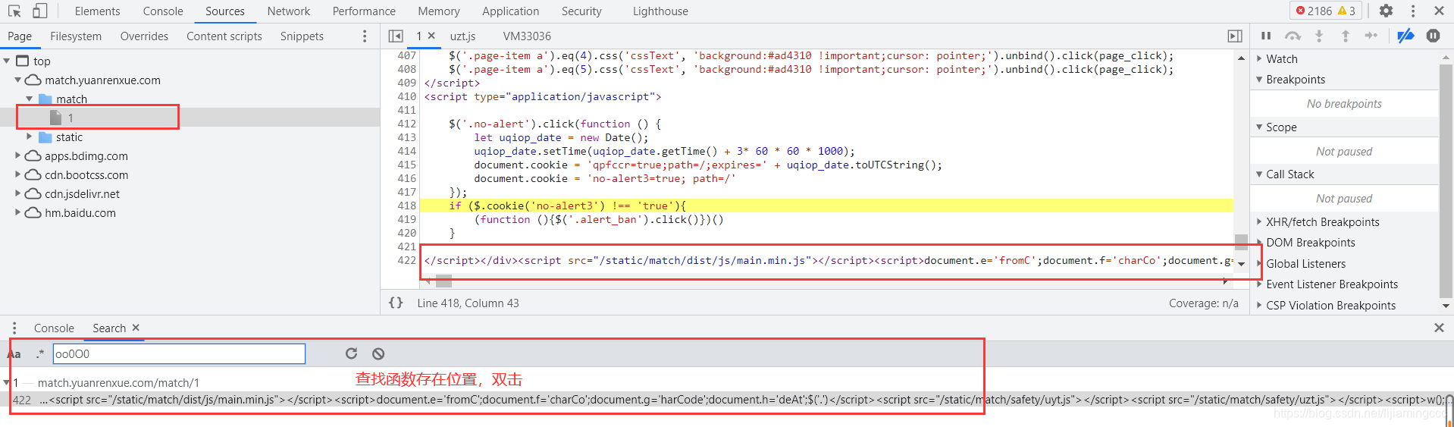Close the bottom drawer panel
The height and width of the screenshot is (427, 1454).
tap(1439, 328)
